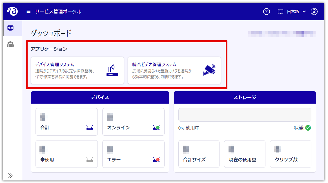The image size is (328, 183).
Task: Click the デバイス panel header
Action: pos(100,97)
